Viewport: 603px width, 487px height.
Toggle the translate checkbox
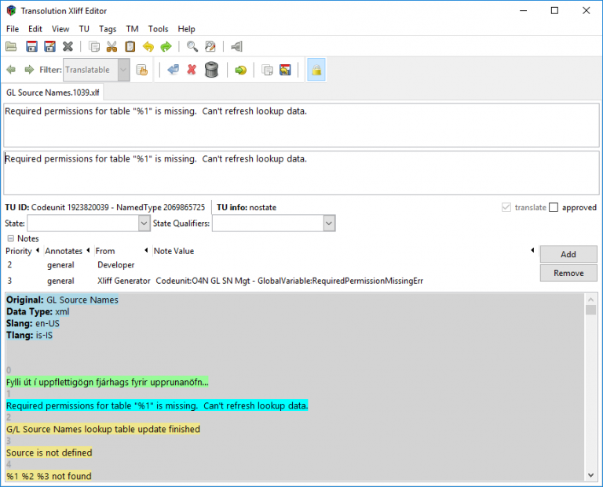(506, 208)
